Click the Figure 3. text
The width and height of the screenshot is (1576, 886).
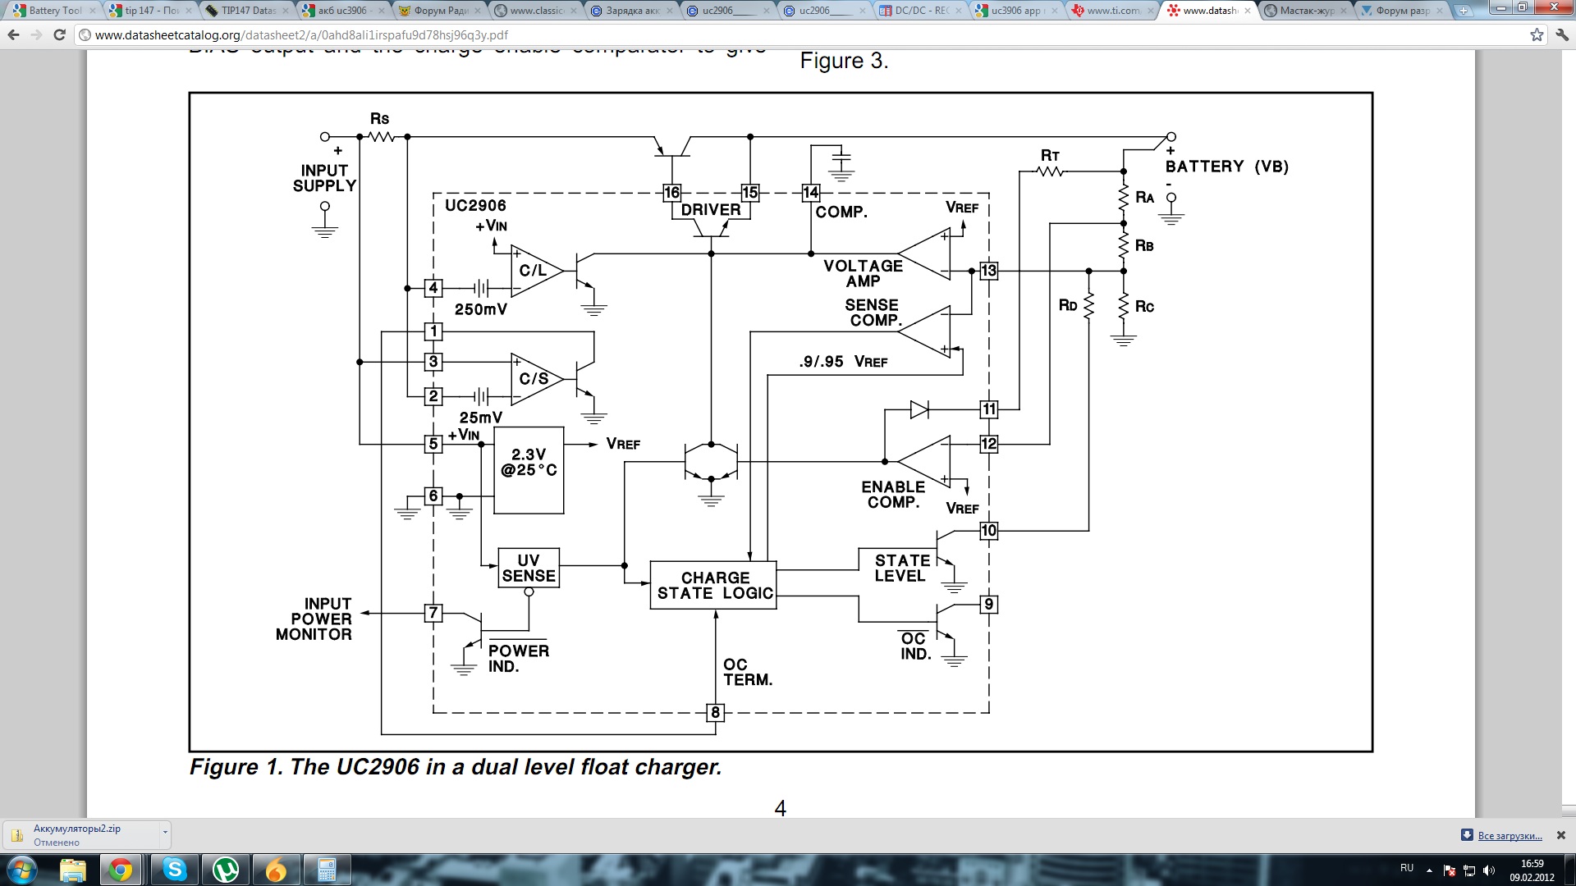click(844, 61)
